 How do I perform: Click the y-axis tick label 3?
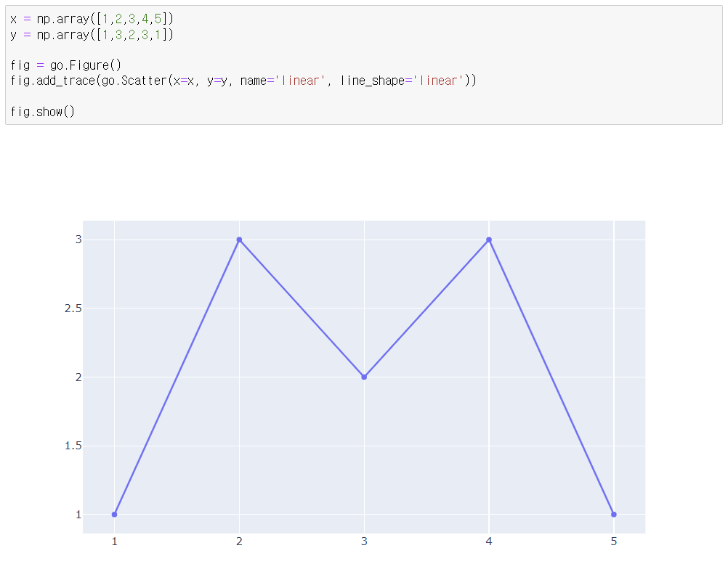point(78,240)
